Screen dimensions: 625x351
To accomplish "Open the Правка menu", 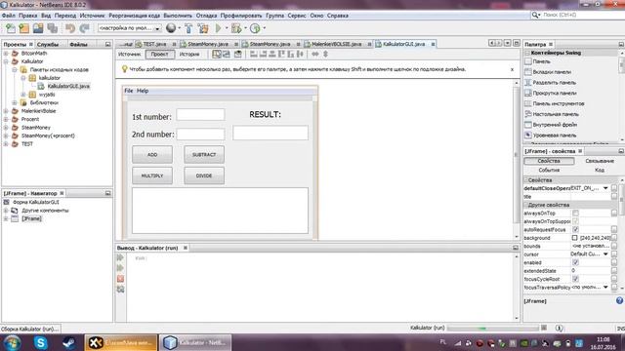I will [x=28, y=16].
